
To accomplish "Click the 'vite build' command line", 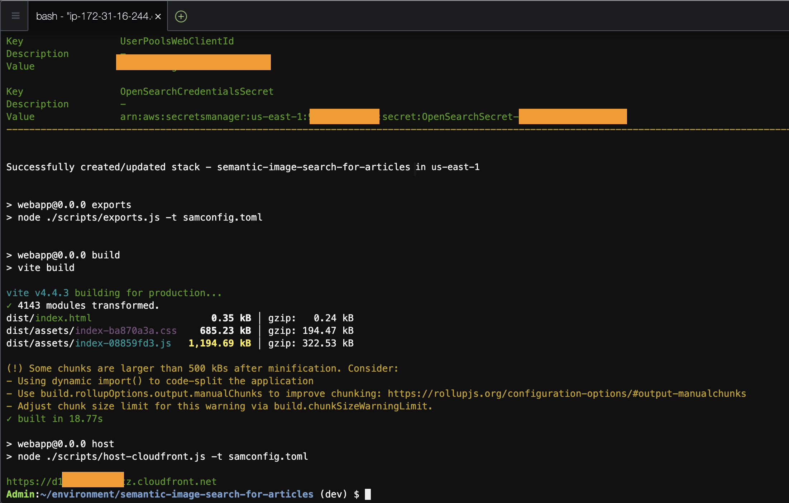I will (46, 268).
